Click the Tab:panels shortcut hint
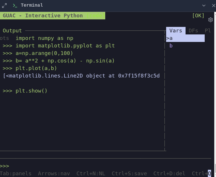 16,174
